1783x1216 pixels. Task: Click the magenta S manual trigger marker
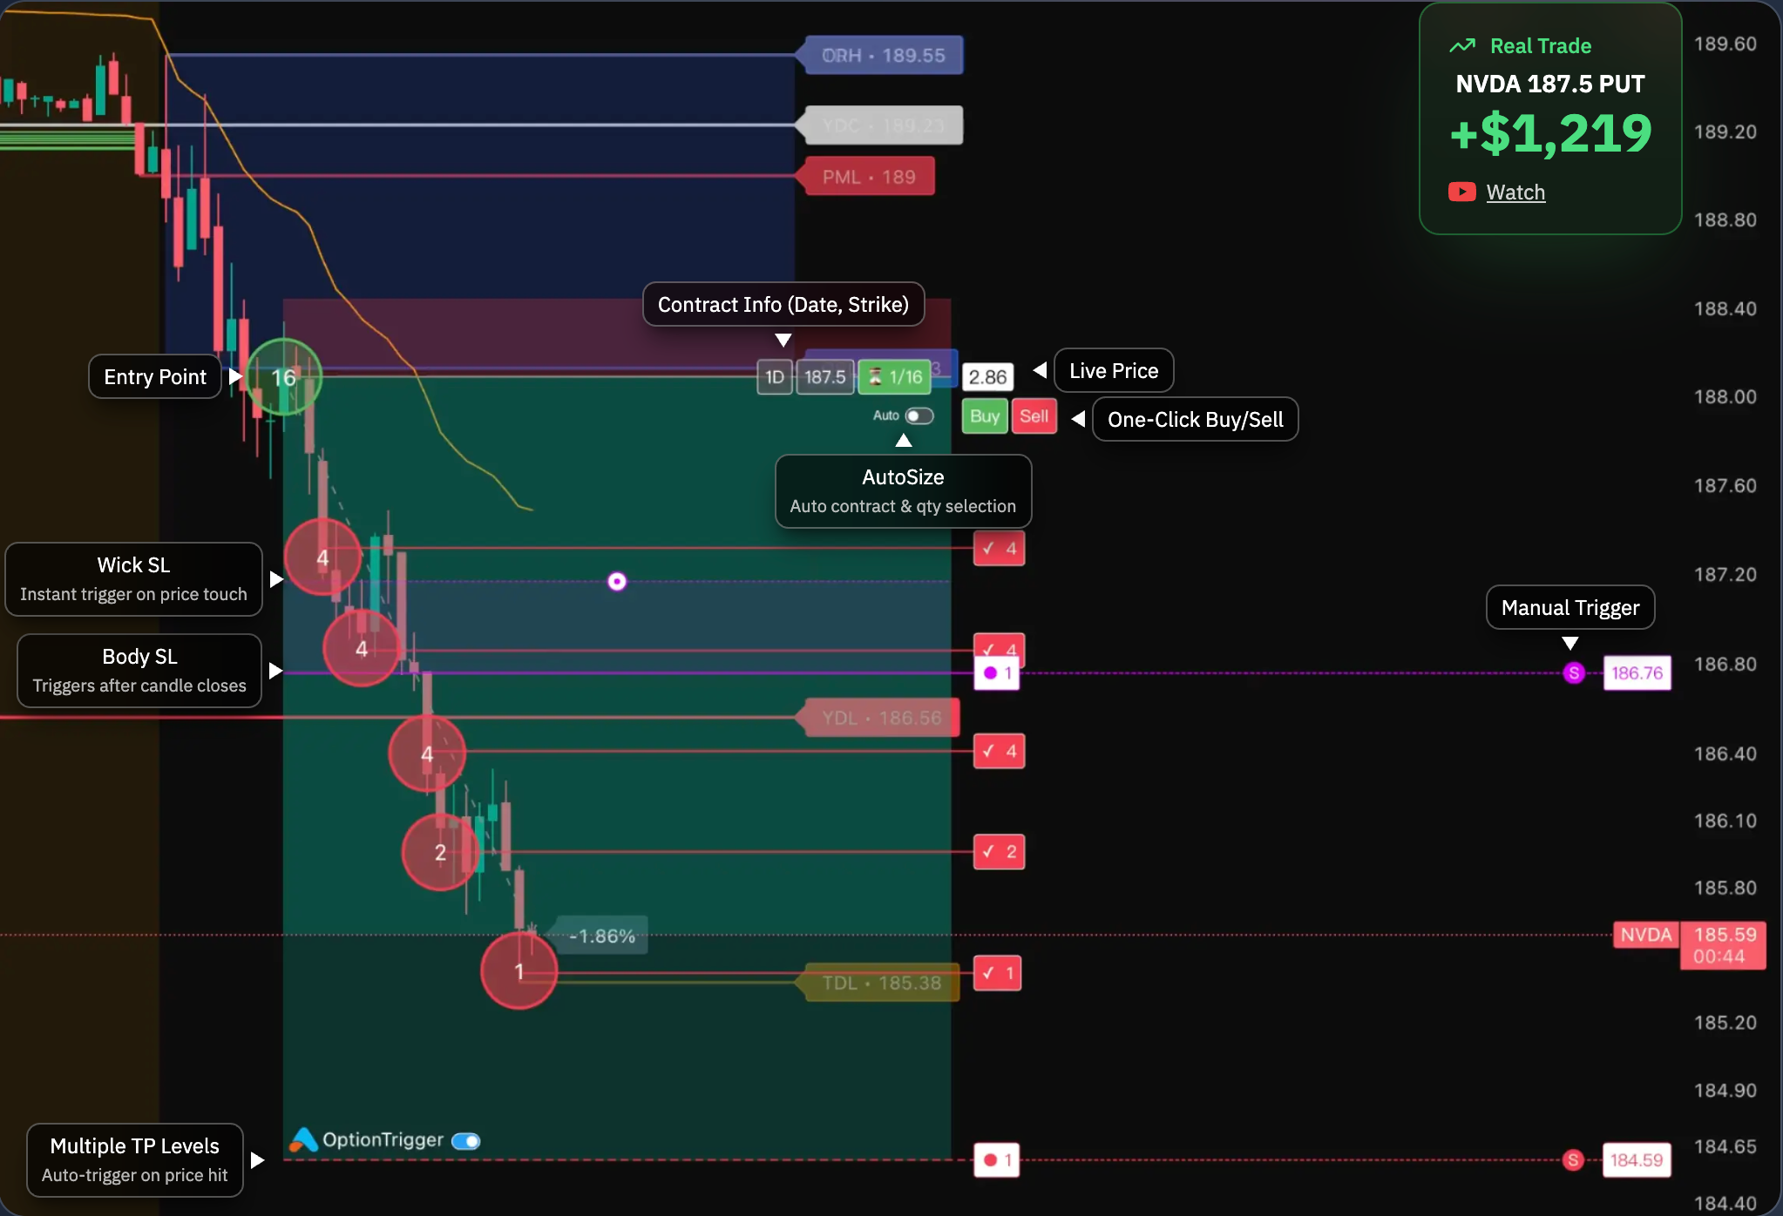coord(1574,672)
